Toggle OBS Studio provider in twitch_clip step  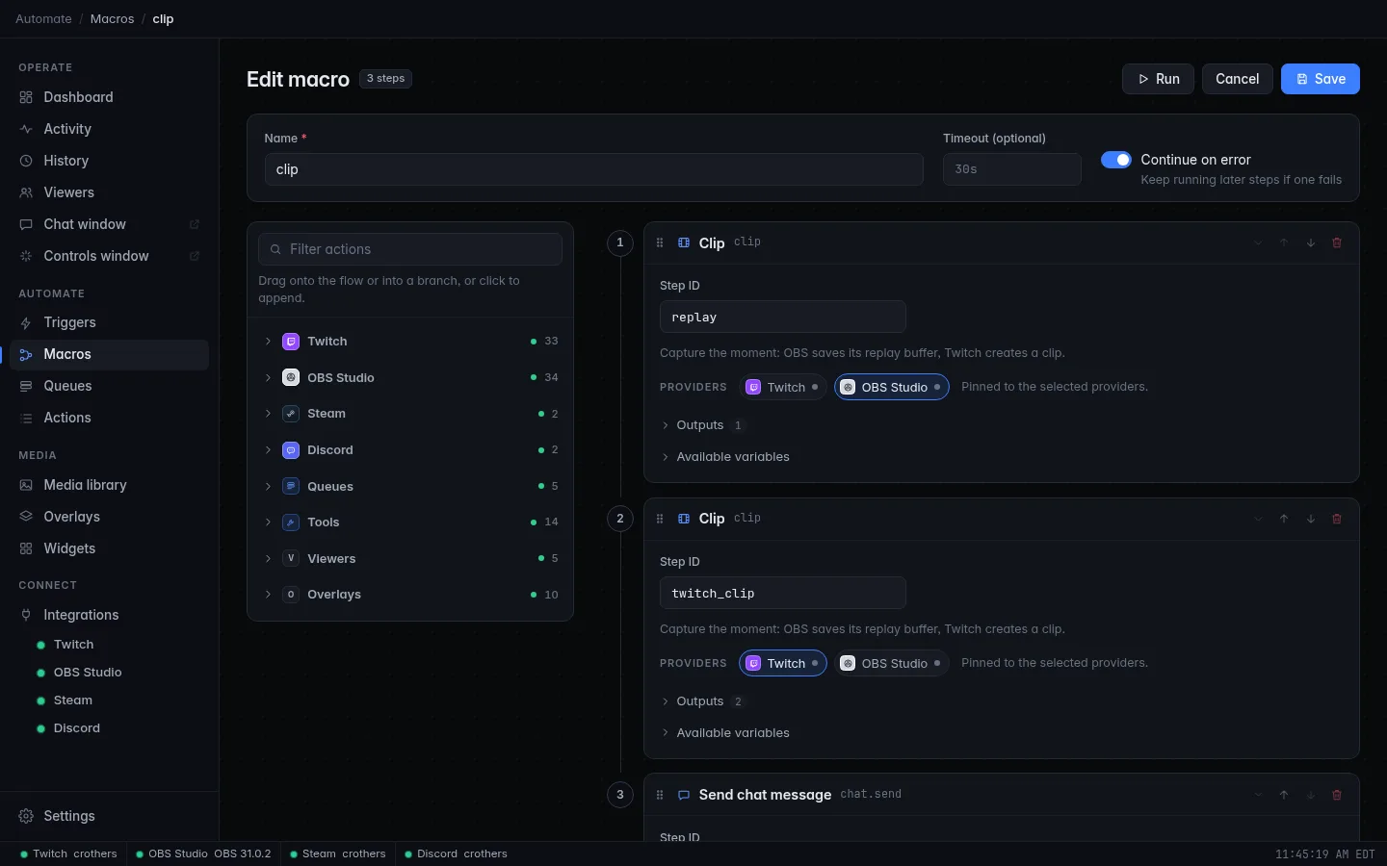coord(891,663)
